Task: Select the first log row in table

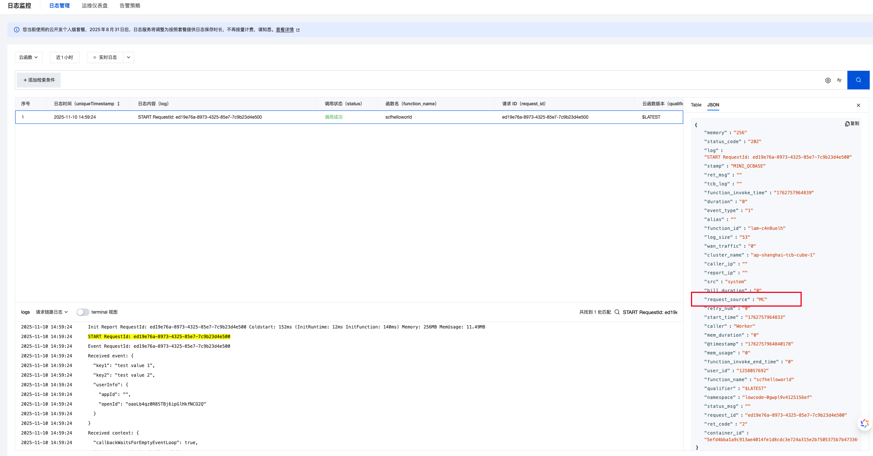Action: (200, 117)
